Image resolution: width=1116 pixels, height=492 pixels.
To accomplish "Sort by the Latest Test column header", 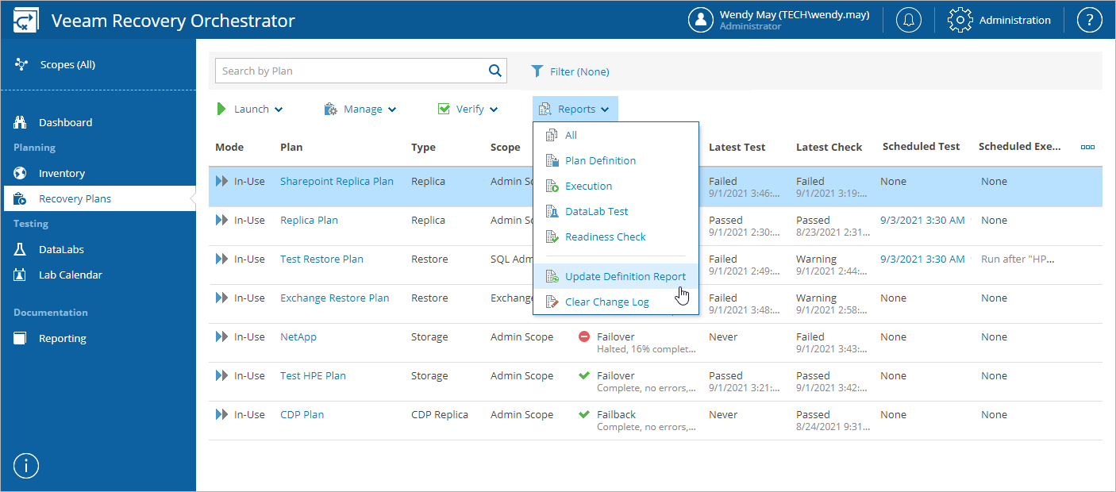I will point(736,148).
